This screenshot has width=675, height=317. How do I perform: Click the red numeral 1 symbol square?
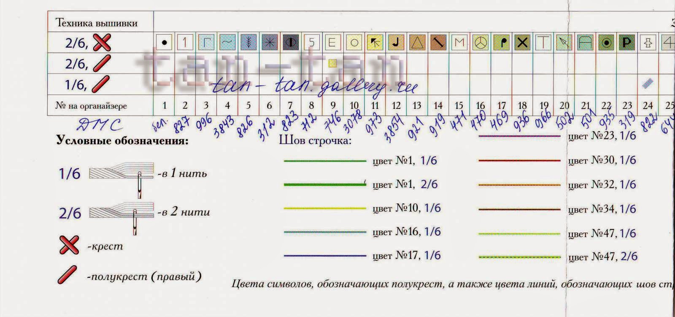185,42
